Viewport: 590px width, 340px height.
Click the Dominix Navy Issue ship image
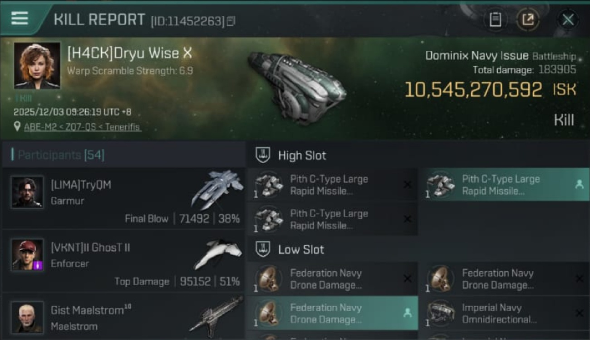pyautogui.click(x=297, y=86)
